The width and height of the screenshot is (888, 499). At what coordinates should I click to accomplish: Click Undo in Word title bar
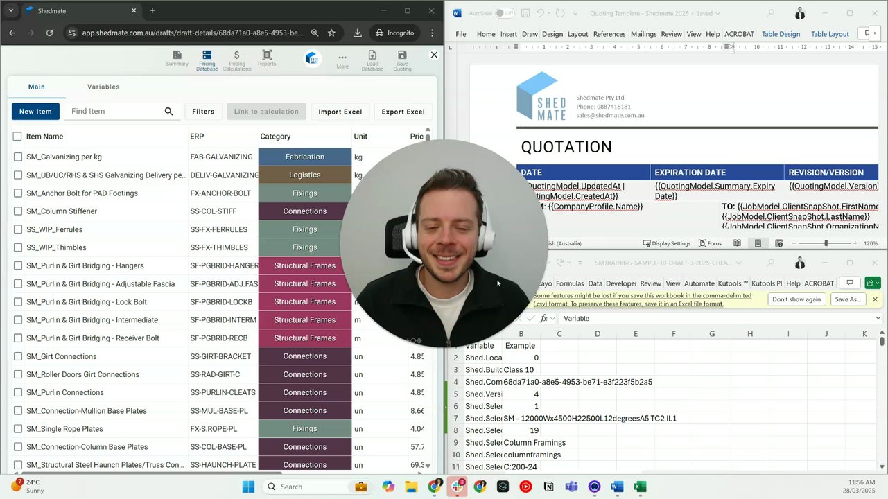tap(540, 13)
